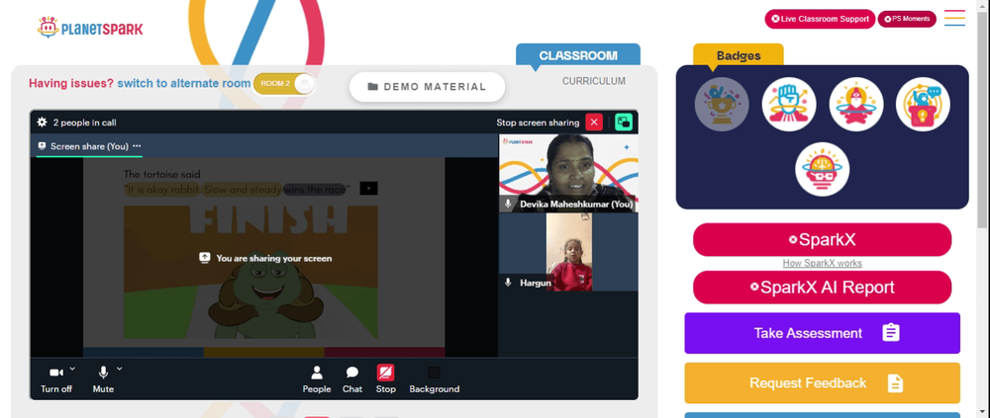Screen dimensions: 990x418
Task: Open Demo Material folder
Action: click(427, 87)
